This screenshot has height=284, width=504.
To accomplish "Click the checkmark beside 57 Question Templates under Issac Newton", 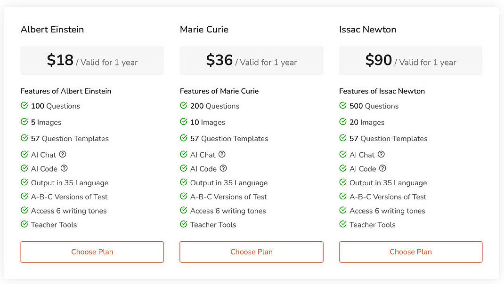I will (343, 138).
